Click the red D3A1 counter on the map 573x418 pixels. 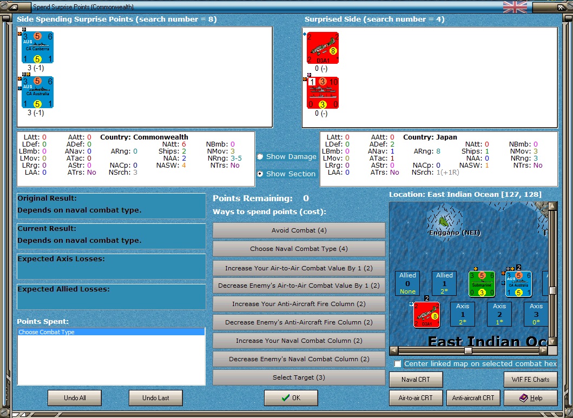pos(426,315)
